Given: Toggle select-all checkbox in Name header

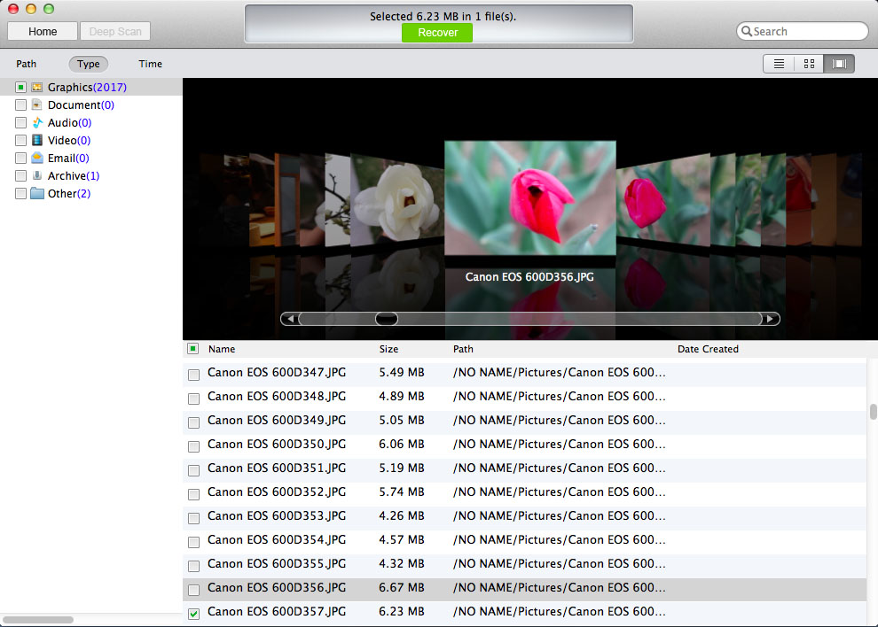Looking at the screenshot, I should 193,349.
